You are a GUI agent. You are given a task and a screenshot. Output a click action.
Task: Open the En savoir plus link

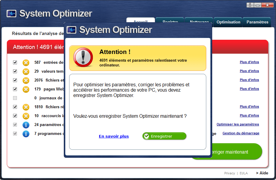coord(114,136)
